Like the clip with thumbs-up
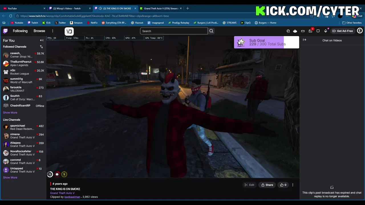This screenshot has width=365, height=205. 283,185
